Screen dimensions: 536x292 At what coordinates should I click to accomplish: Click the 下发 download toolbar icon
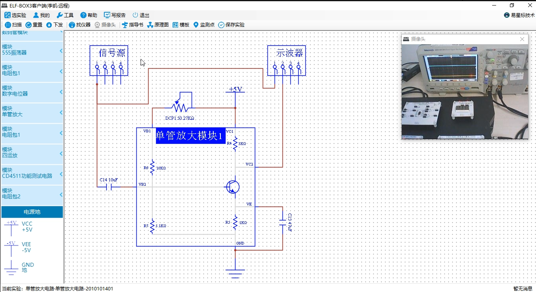49,25
